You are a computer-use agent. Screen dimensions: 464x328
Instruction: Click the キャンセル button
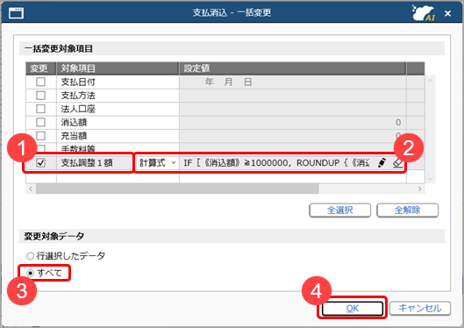(x=420, y=309)
